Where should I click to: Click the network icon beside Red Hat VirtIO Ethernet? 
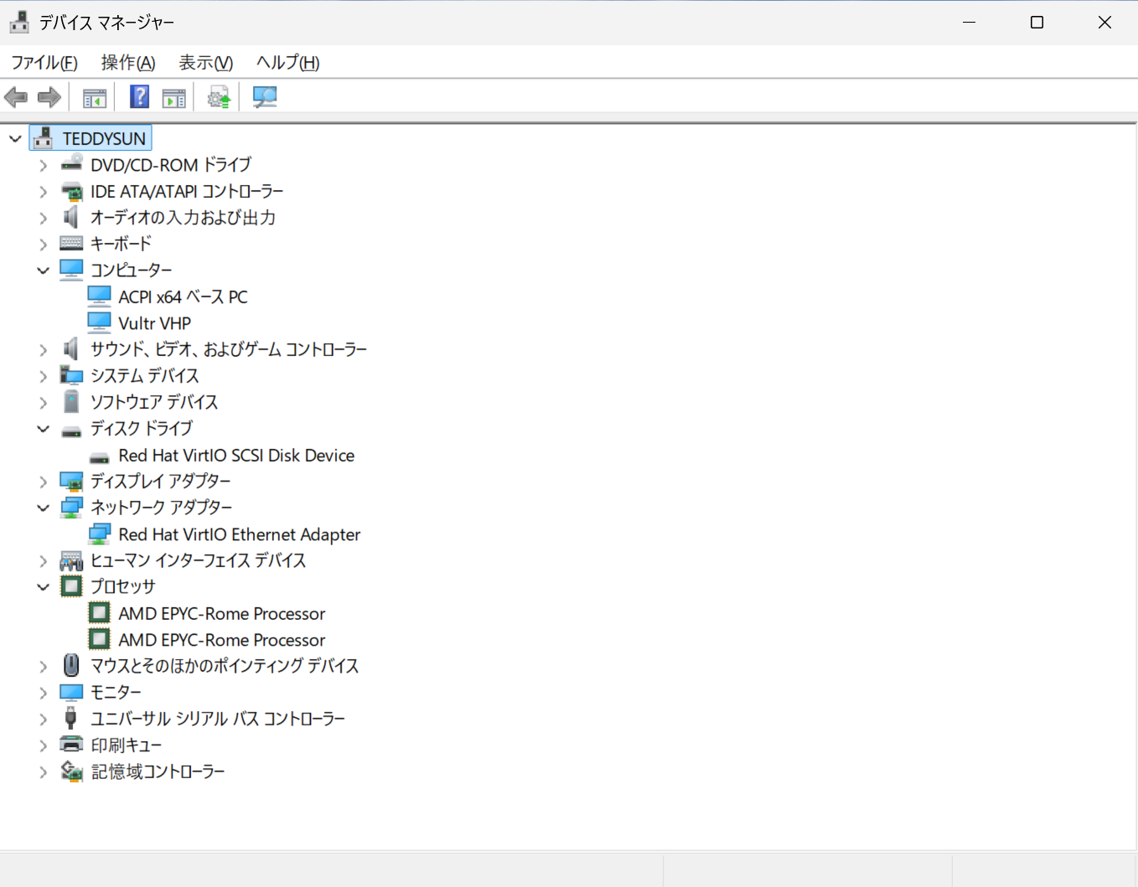click(99, 534)
